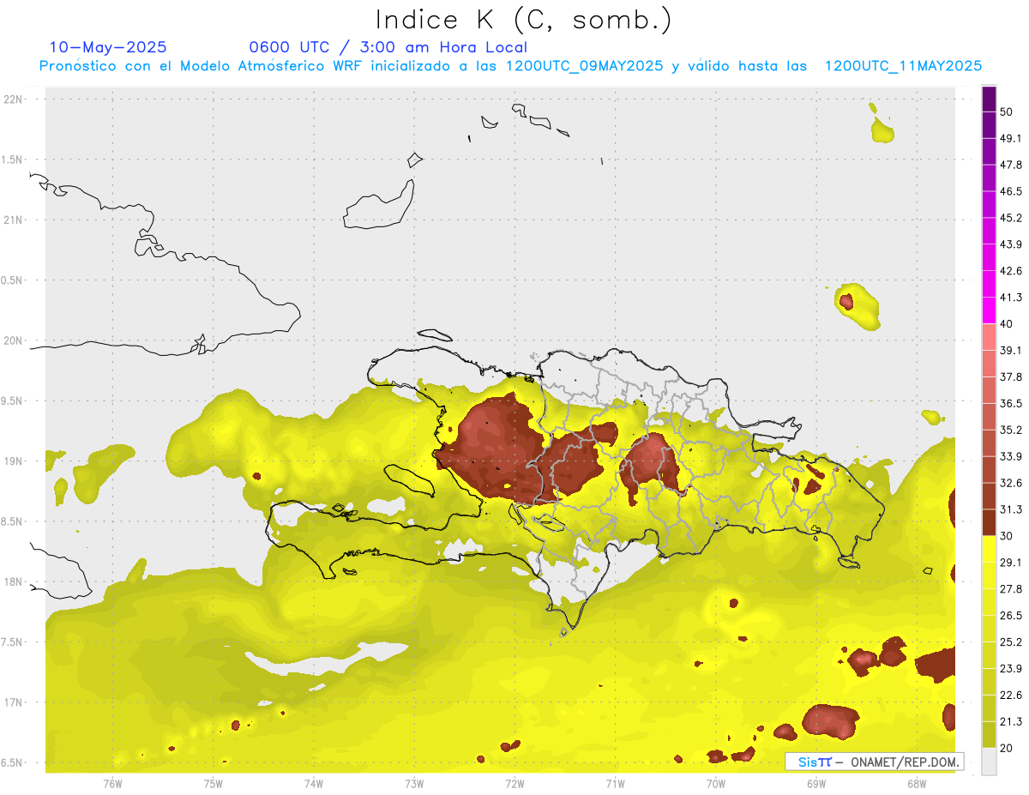Click the "1200UTC_09MAY2025" initialization time text
1029x795 pixels.
point(585,66)
